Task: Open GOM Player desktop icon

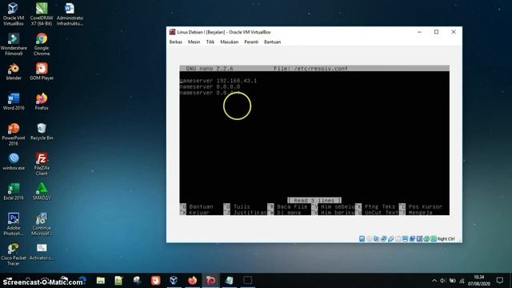Action: coord(42,72)
